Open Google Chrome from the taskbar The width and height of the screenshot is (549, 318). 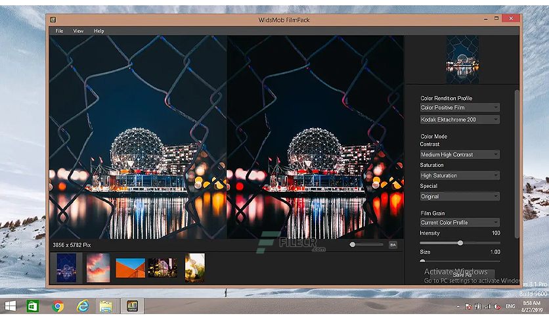[58, 306]
